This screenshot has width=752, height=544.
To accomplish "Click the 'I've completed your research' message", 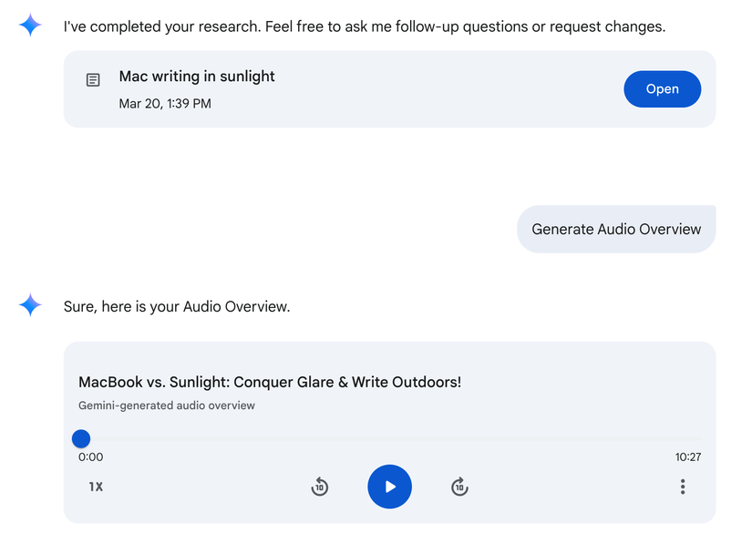I will pyautogui.click(x=365, y=26).
